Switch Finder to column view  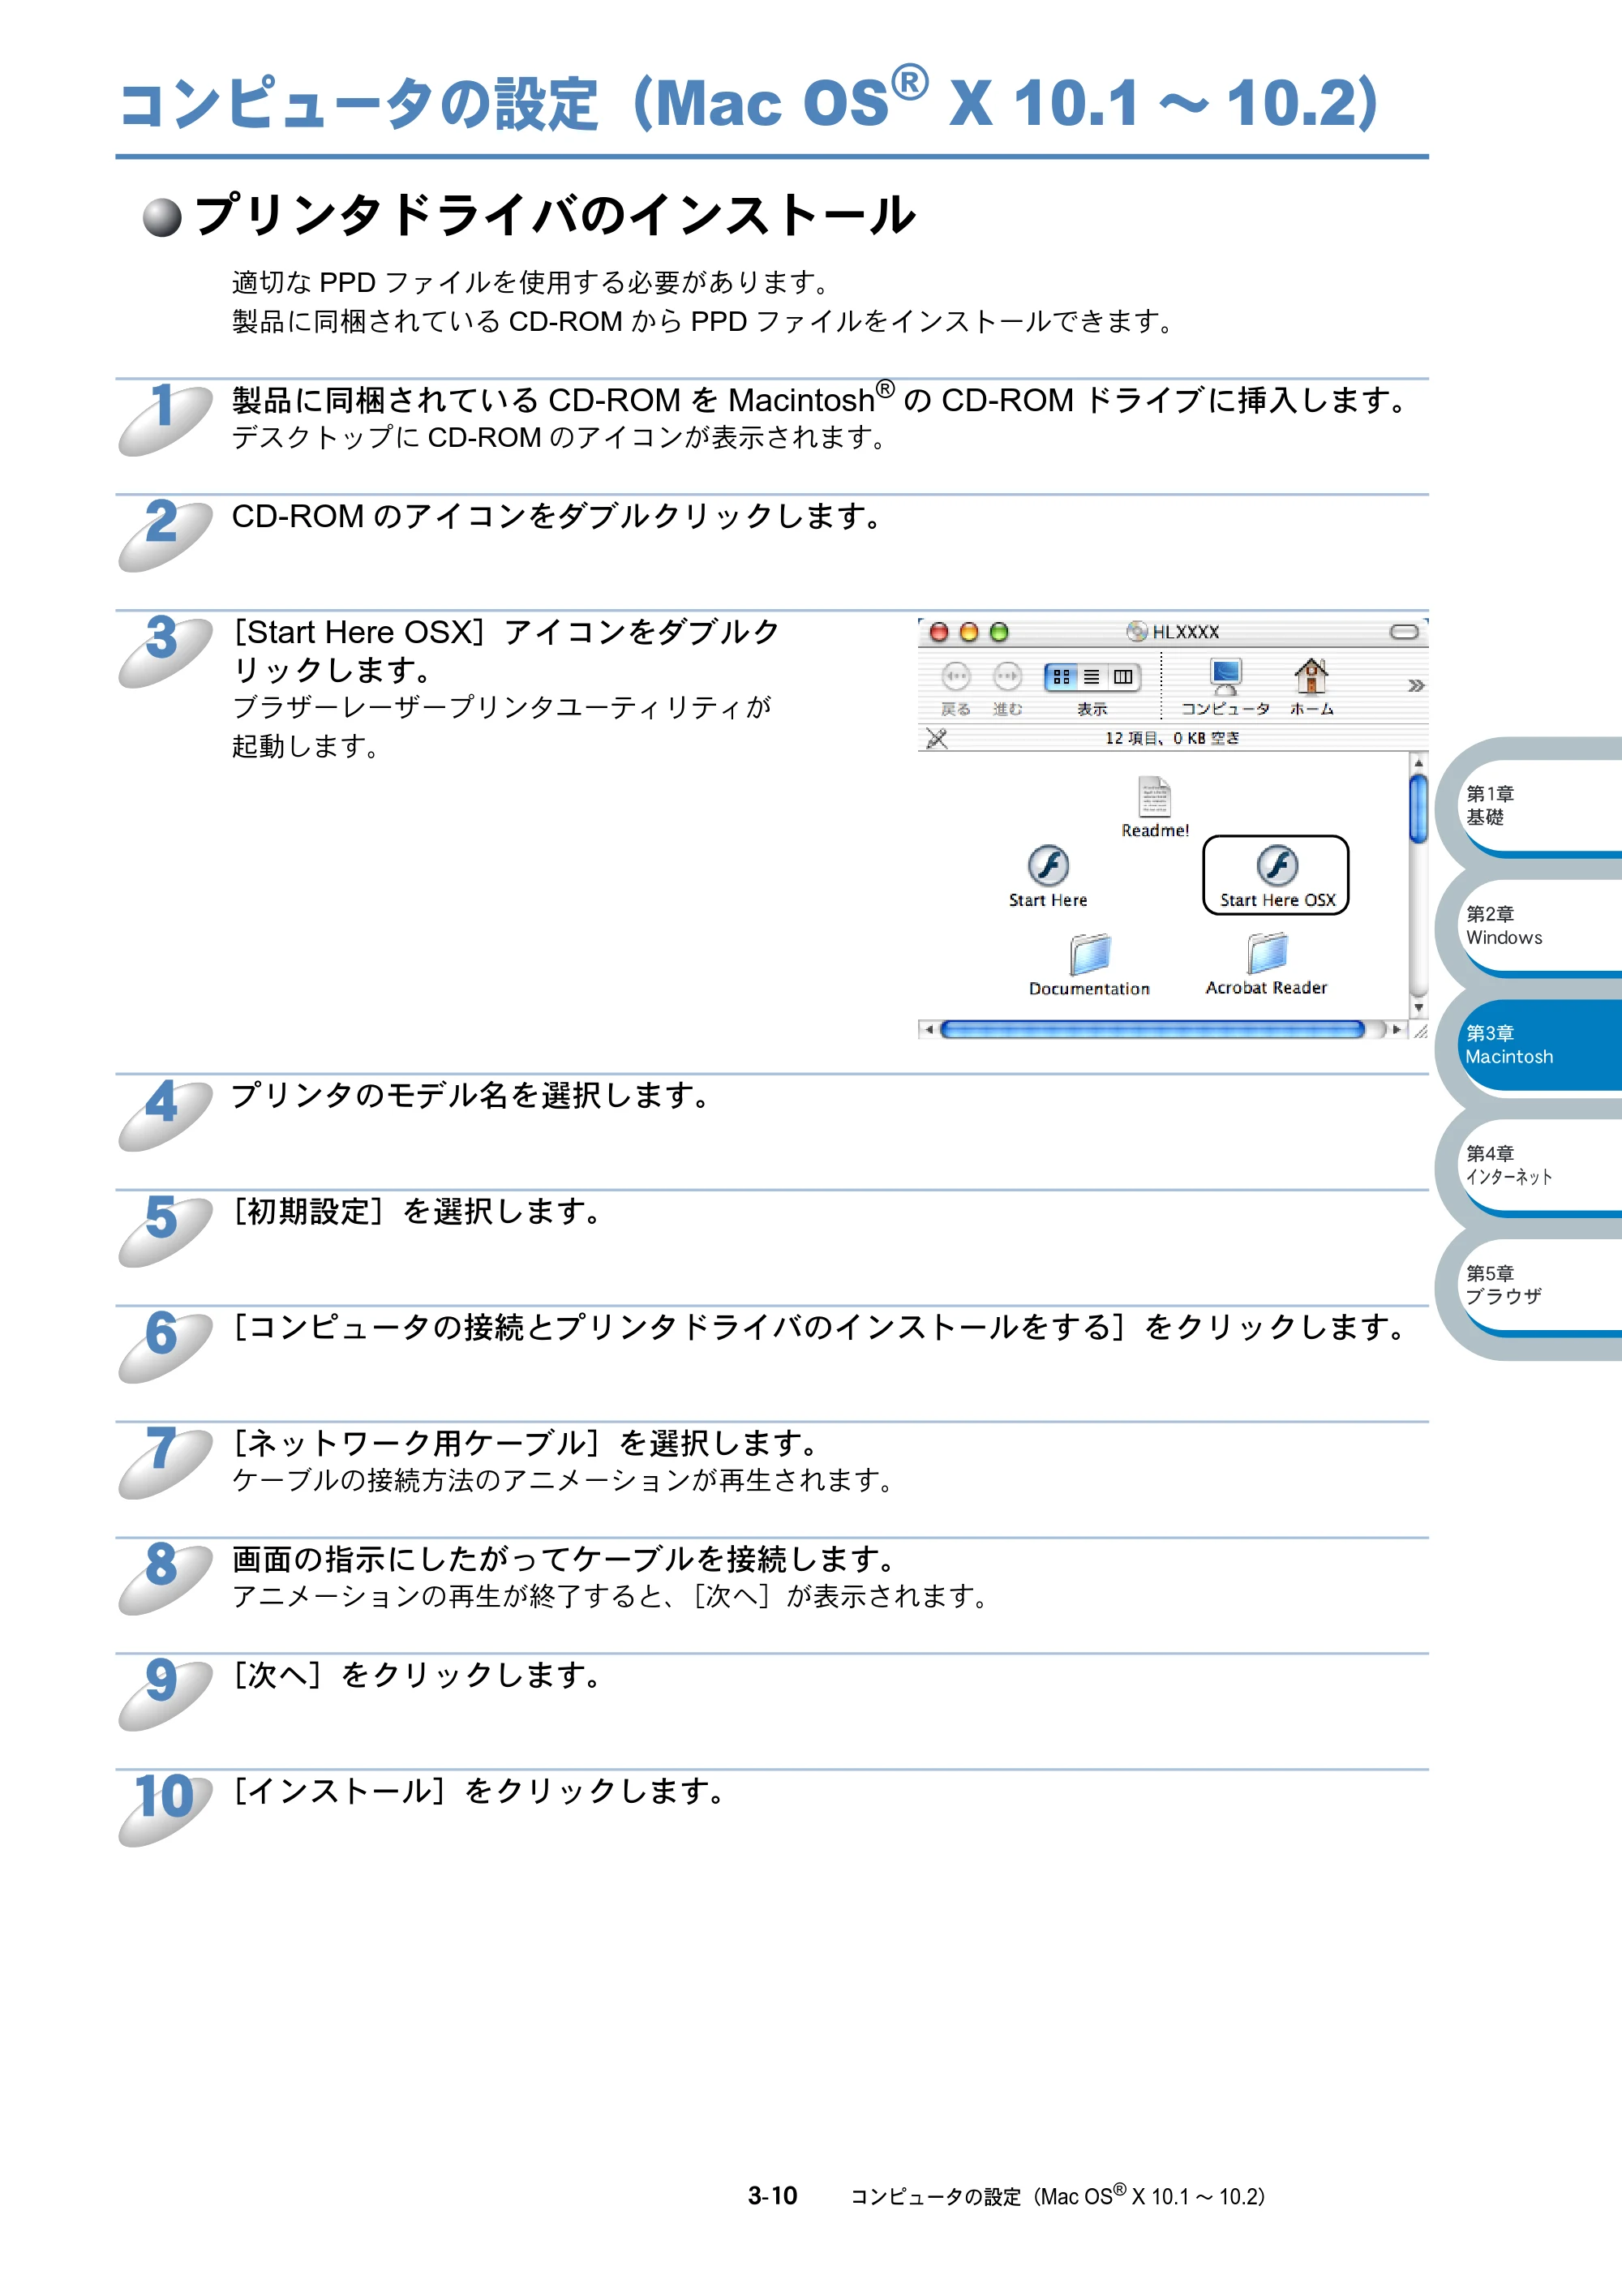click(1124, 677)
